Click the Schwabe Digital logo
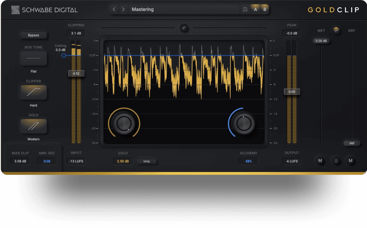Viewport: 367px width, 228px height. click(44, 10)
